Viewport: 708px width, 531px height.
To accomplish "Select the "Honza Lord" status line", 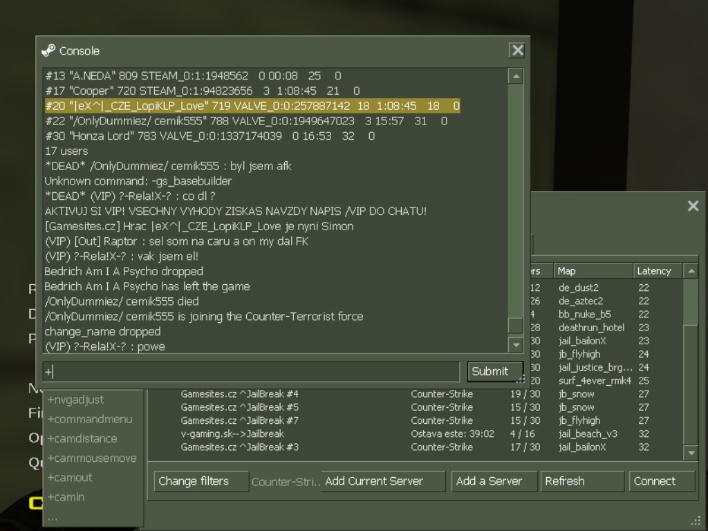I will [x=210, y=136].
